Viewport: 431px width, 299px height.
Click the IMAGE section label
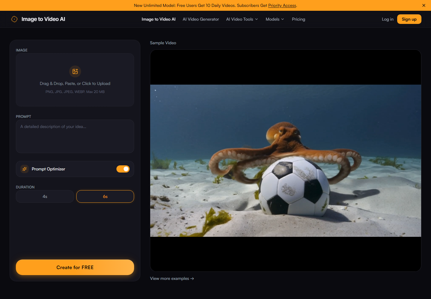pyautogui.click(x=22, y=50)
